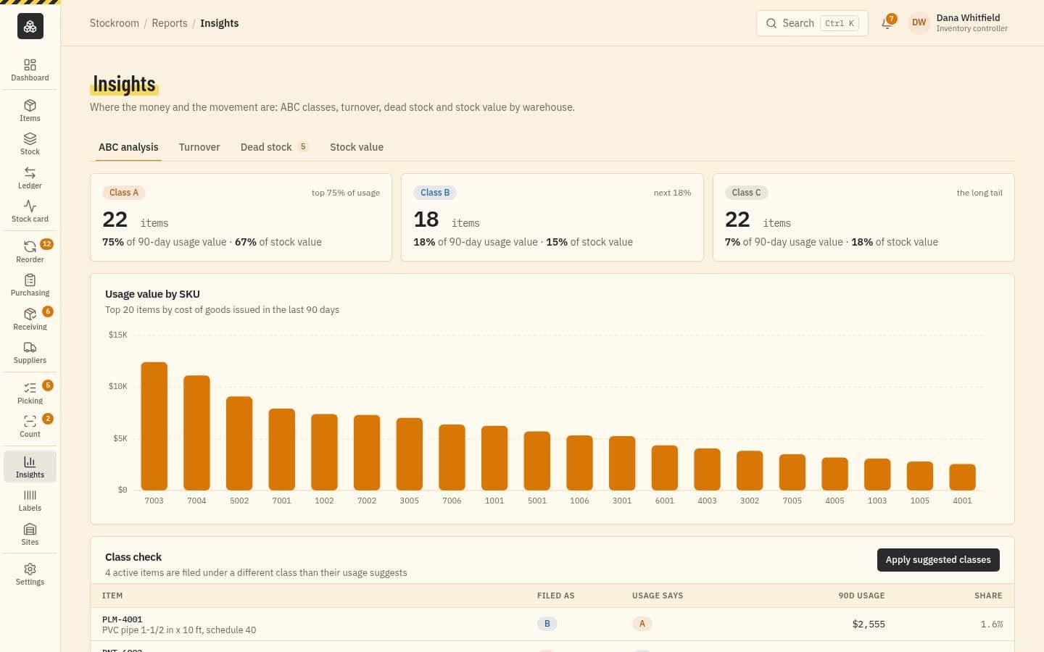This screenshot has width=1044, height=652.
Task: Switch to the Turnover tab
Action: click(199, 147)
